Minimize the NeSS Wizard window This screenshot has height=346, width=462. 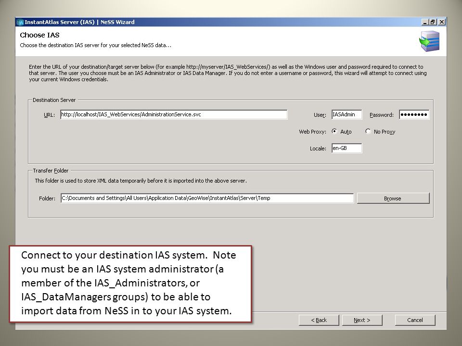[424, 22]
